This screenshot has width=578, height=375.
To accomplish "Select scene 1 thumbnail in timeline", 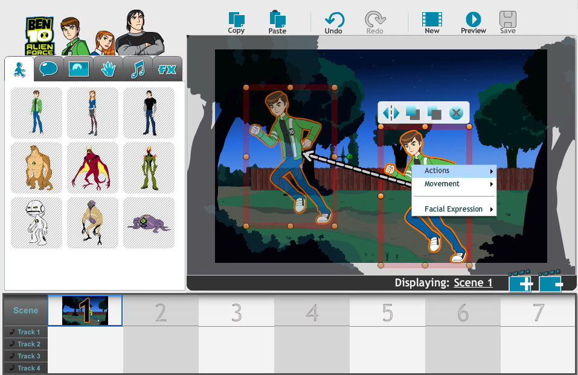I will [x=85, y=310].
